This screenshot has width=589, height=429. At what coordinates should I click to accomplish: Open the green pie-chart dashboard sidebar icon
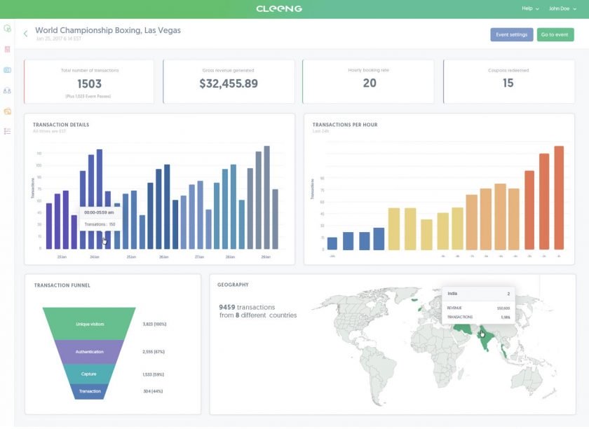click(7, 29)
